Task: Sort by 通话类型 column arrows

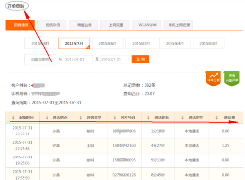Action: click(x=182, y=117)
